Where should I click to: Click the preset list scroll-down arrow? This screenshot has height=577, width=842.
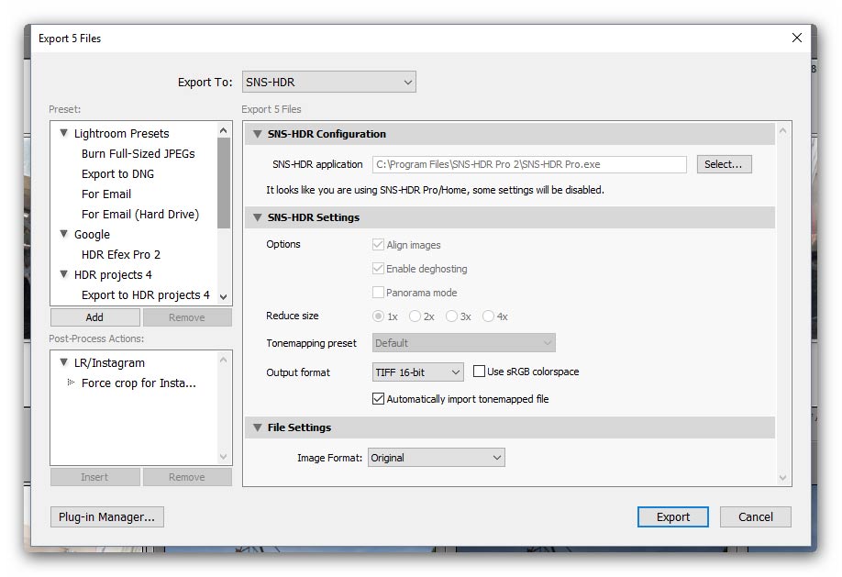[224, 296]
